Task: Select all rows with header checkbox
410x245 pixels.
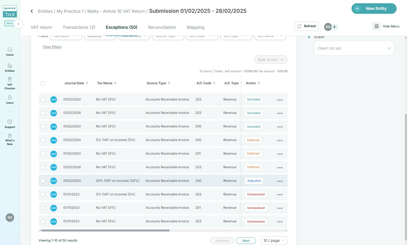Action: [43, 83]
